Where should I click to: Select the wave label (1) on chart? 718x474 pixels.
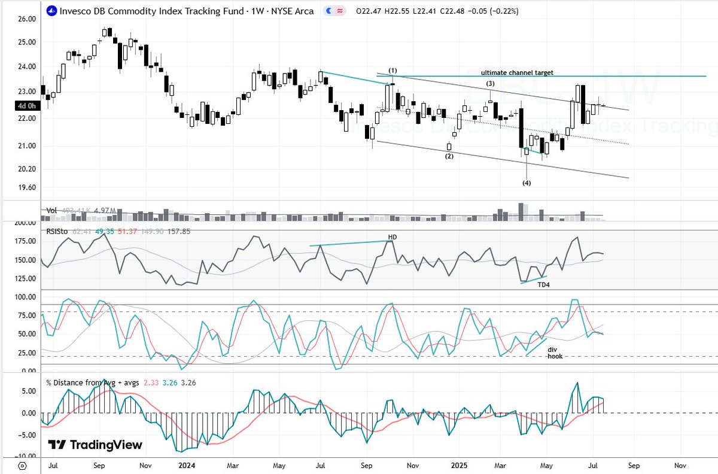click(x=393, y=70)
